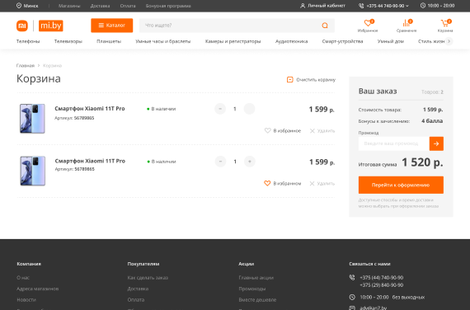Image resolution: width=470 pixels, height=310 pixels.
Task: Open Как сделать заказ footer link
Action: (x=148, y=278)
